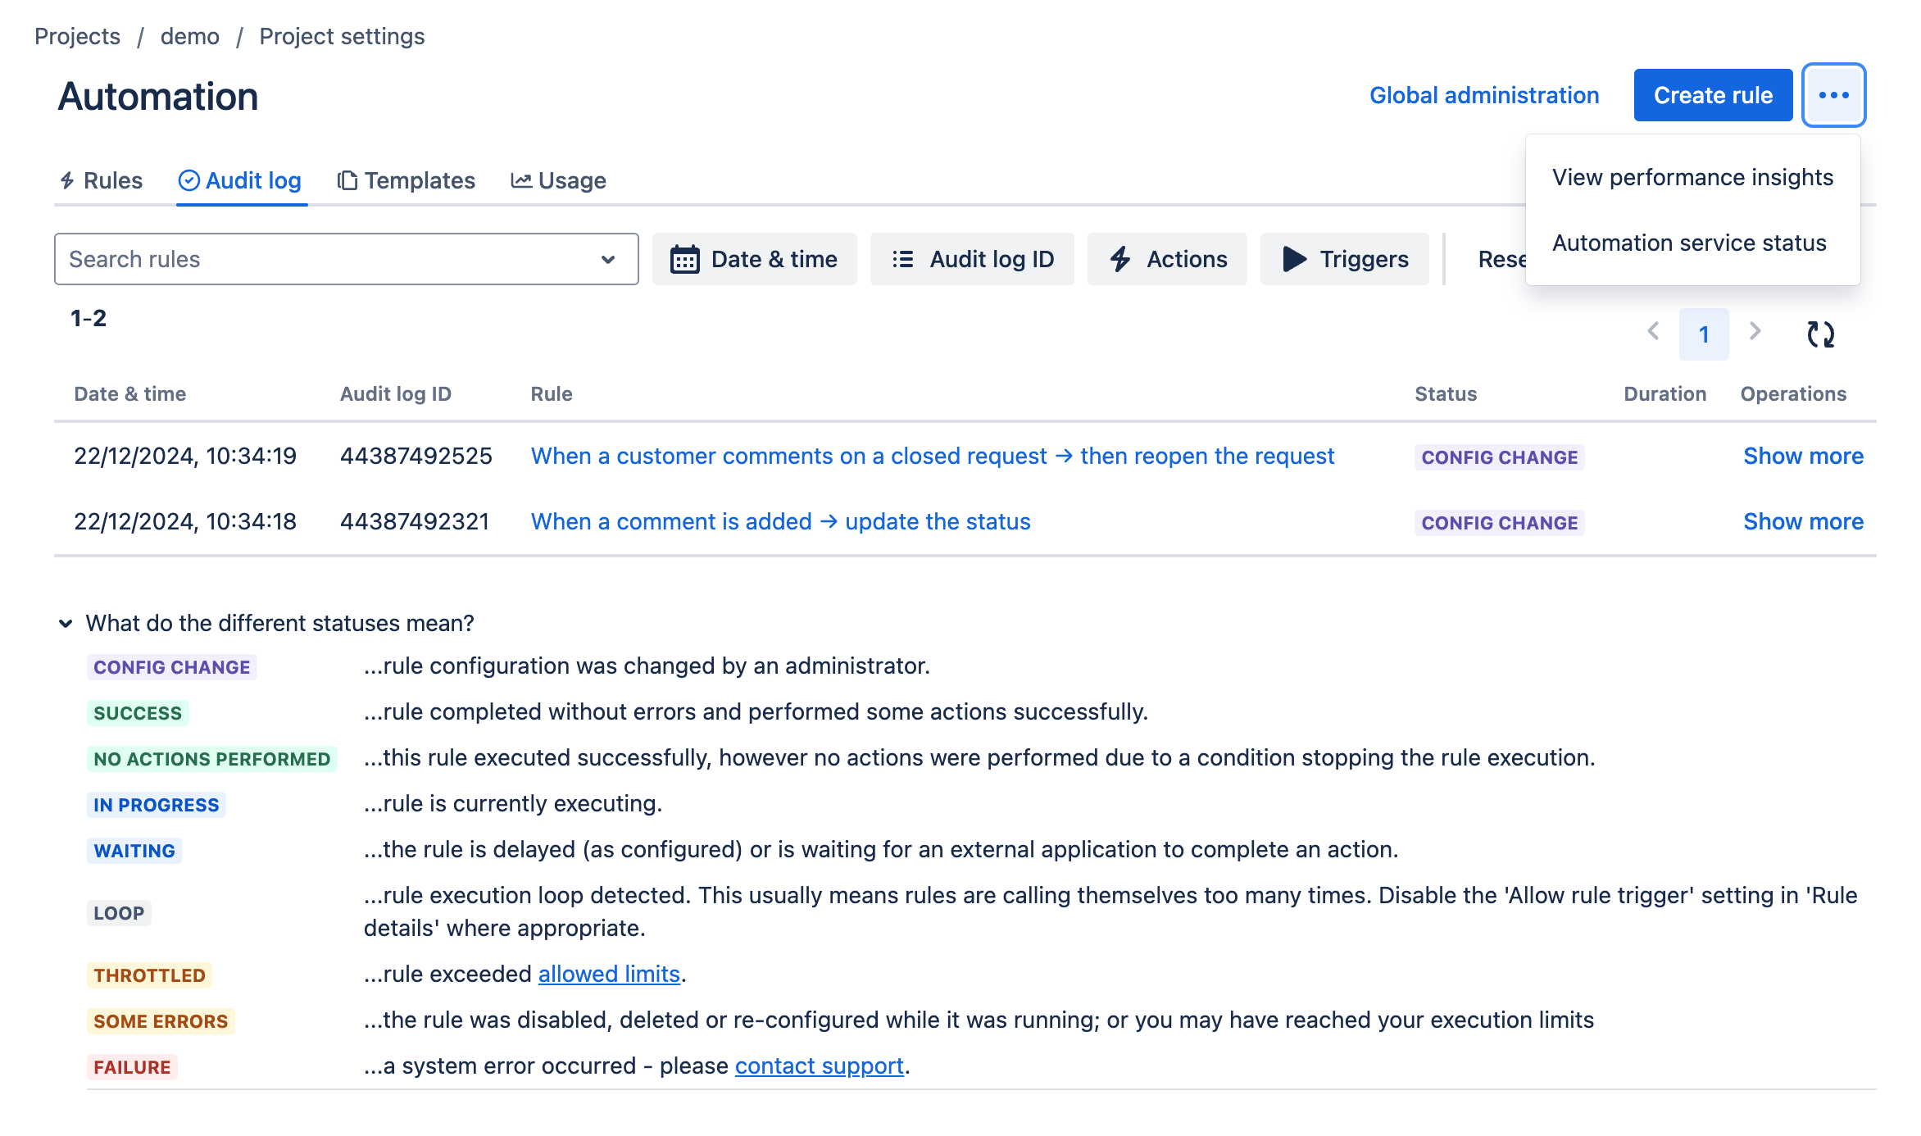Show more for audit log 44387492321
1921x1136 pixels.
(1803, 521)
